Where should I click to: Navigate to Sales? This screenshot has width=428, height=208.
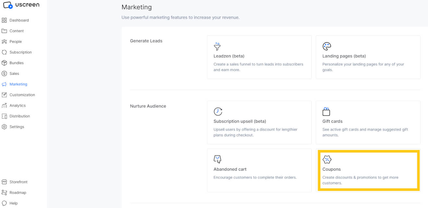pos(14,74)
